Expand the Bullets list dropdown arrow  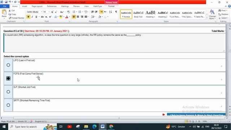pyautogui.click(x=77, y=12)
